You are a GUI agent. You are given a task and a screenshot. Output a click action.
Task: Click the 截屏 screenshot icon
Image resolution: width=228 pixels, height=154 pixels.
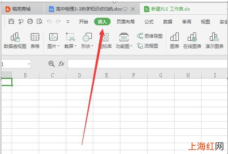click(x=70, y=37)
